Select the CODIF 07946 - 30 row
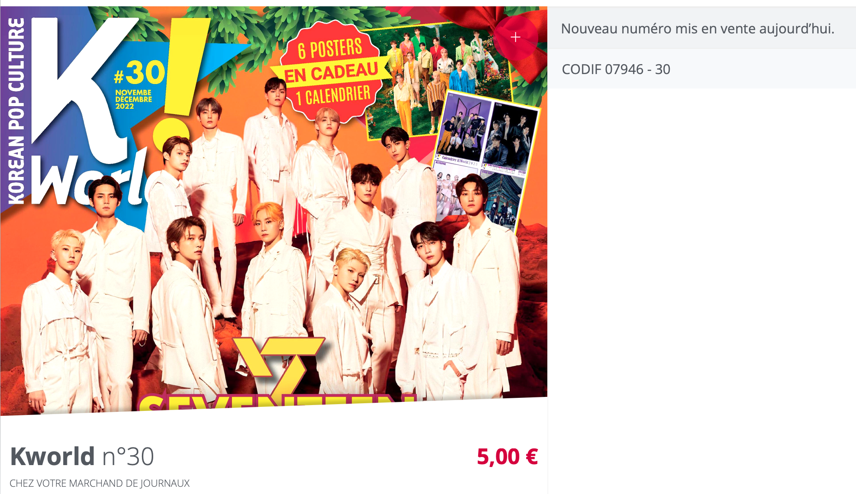This screenshot has height=494, width=856. pos(701,69)
